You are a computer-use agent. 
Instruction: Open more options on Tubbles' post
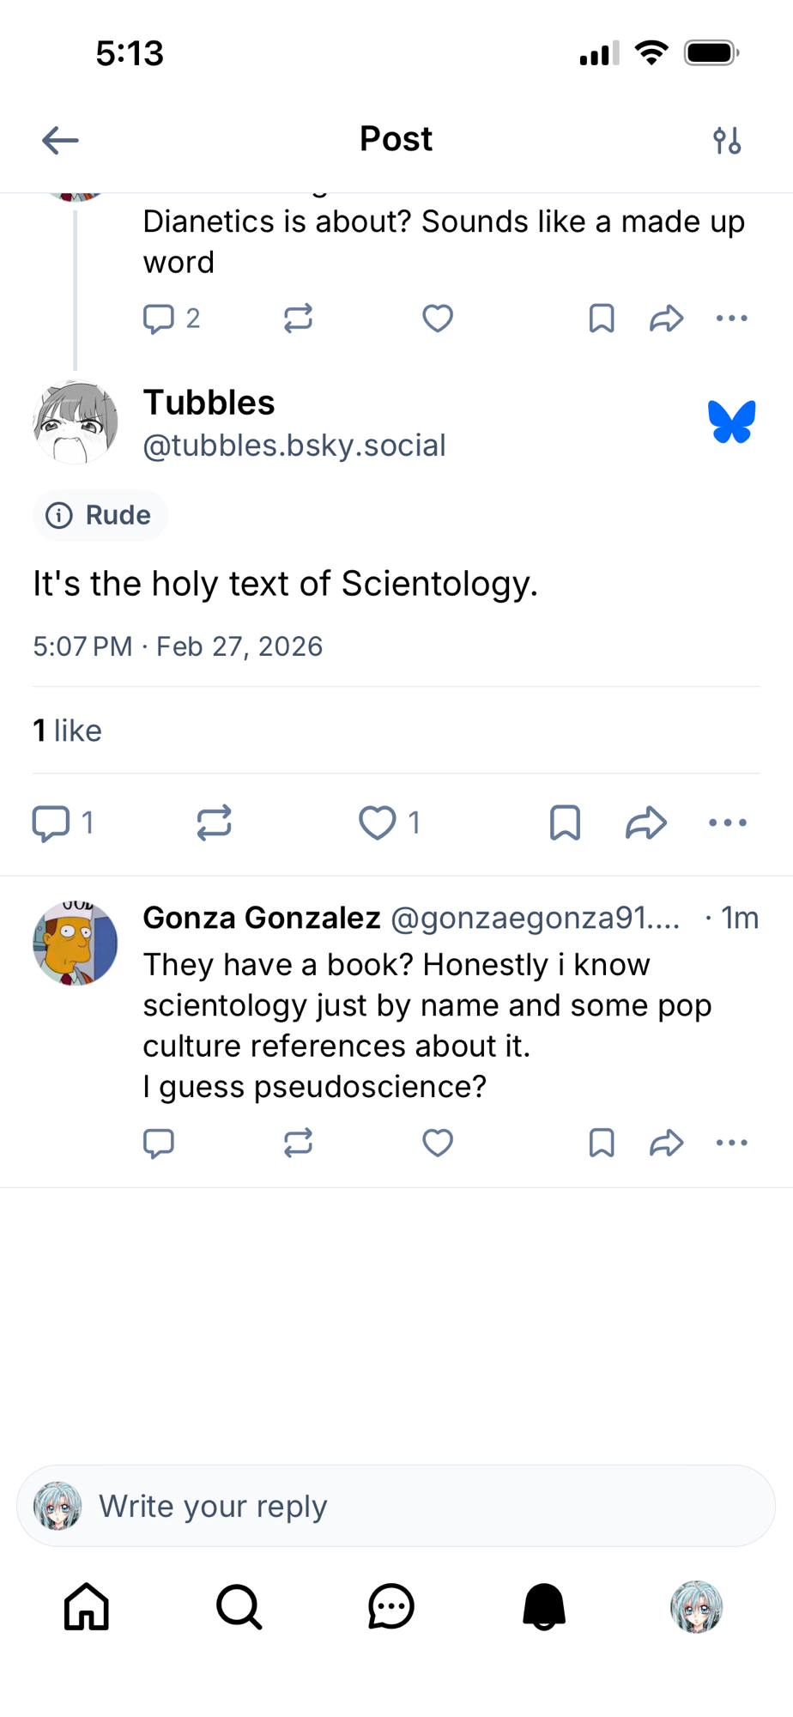tap(728, 822)
